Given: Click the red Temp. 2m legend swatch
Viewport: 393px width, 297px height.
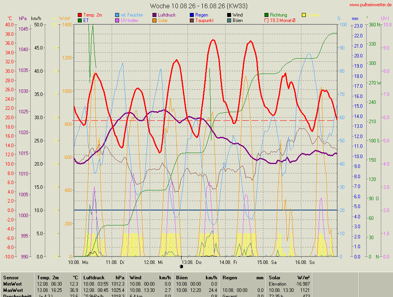Looking at the screenshot, I should [80, 15].
